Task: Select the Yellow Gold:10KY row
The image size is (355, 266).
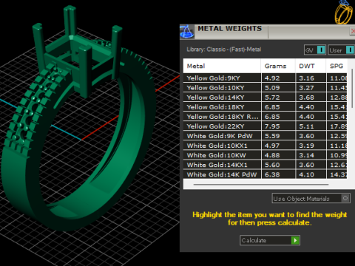Action: [x=265, y=88]
